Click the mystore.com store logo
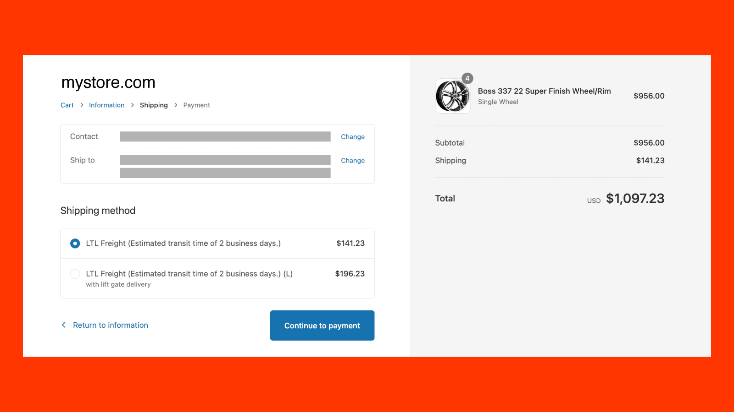The height and width of the screenshot is (412, 734). [x=108, y=82]
